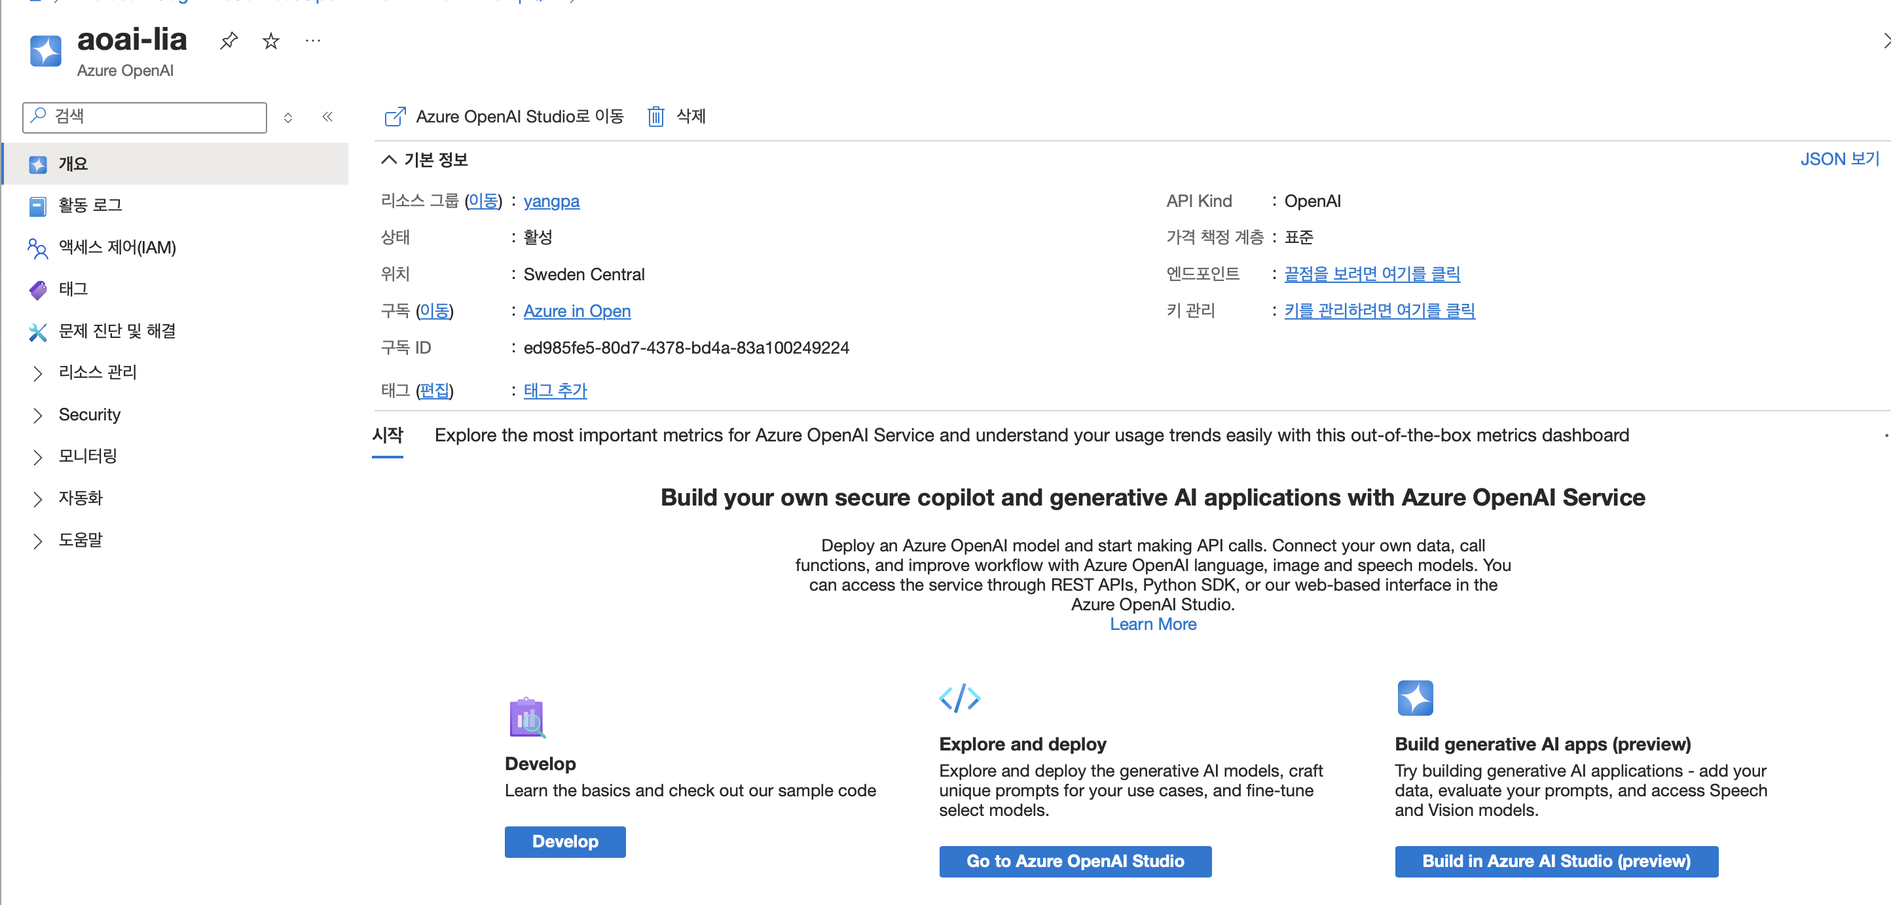Open the Tags (태그) sidebar item
Screen dimensions: 1891x905
pyautogui.click(x=73, y=289)
